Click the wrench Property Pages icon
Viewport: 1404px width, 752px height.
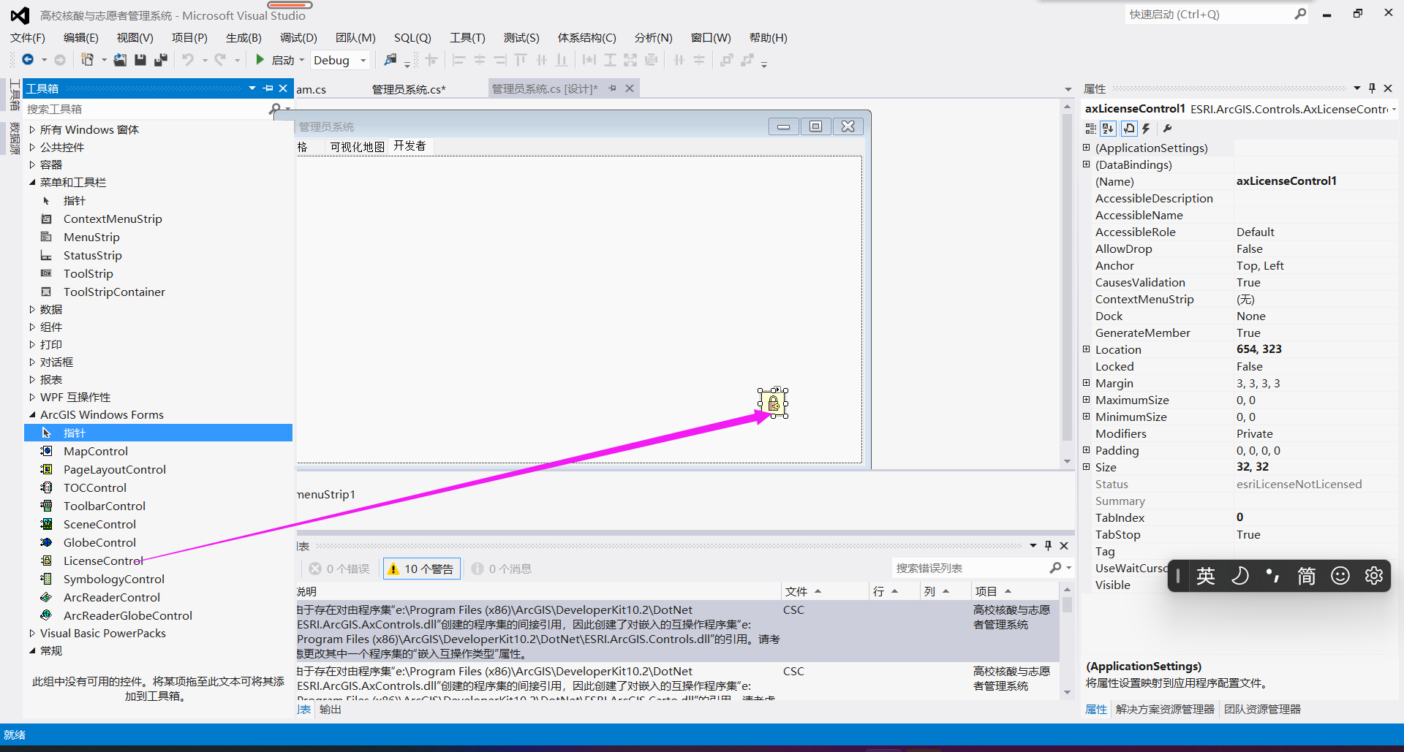click(x=1168, y=129)
